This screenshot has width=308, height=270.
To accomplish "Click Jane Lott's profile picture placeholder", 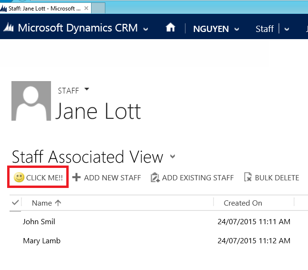I will 31,101.
